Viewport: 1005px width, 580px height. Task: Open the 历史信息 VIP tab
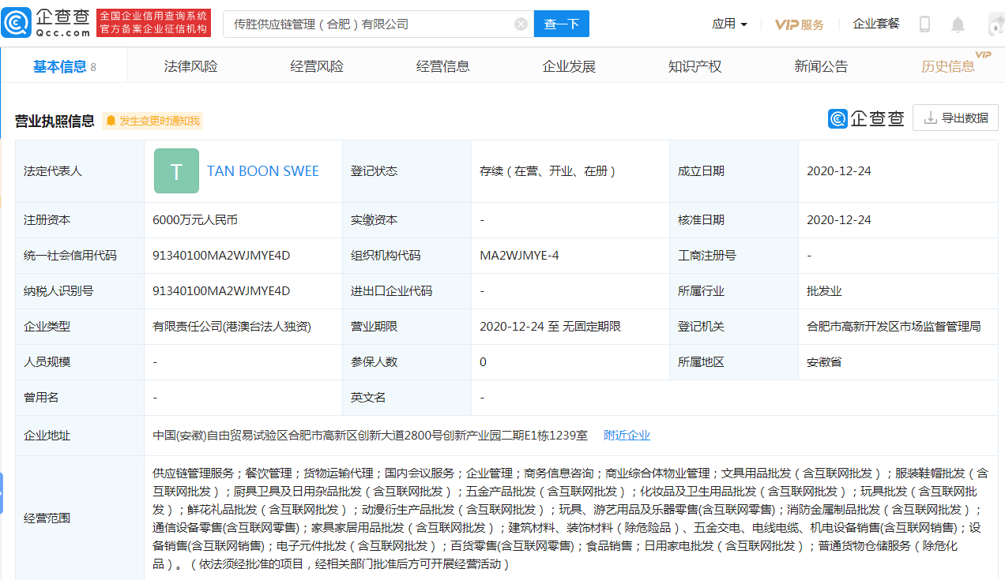(x=948, y=66)
